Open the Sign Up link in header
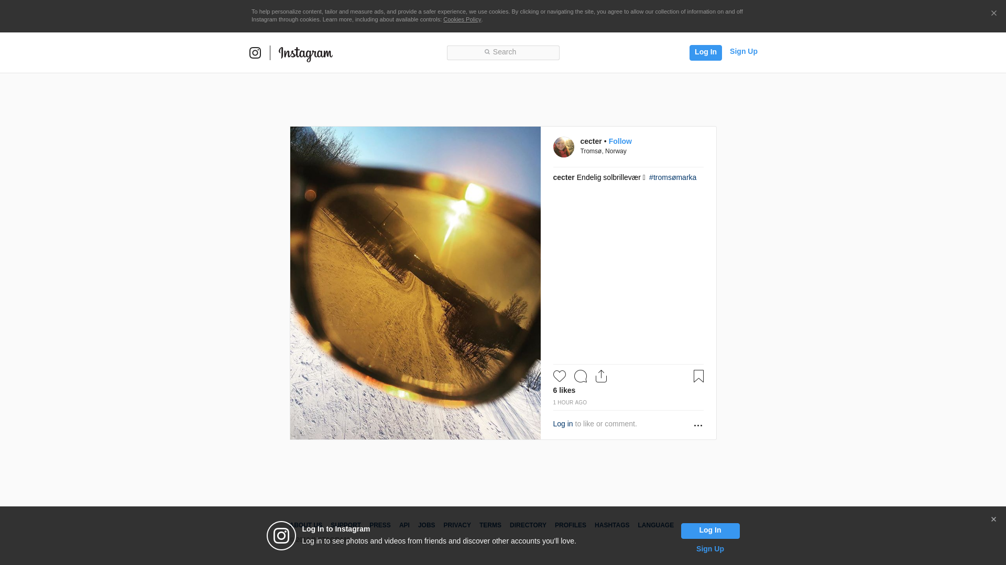Image resolution: width=1006 pixels, height=565 pixels. [743, 51]
